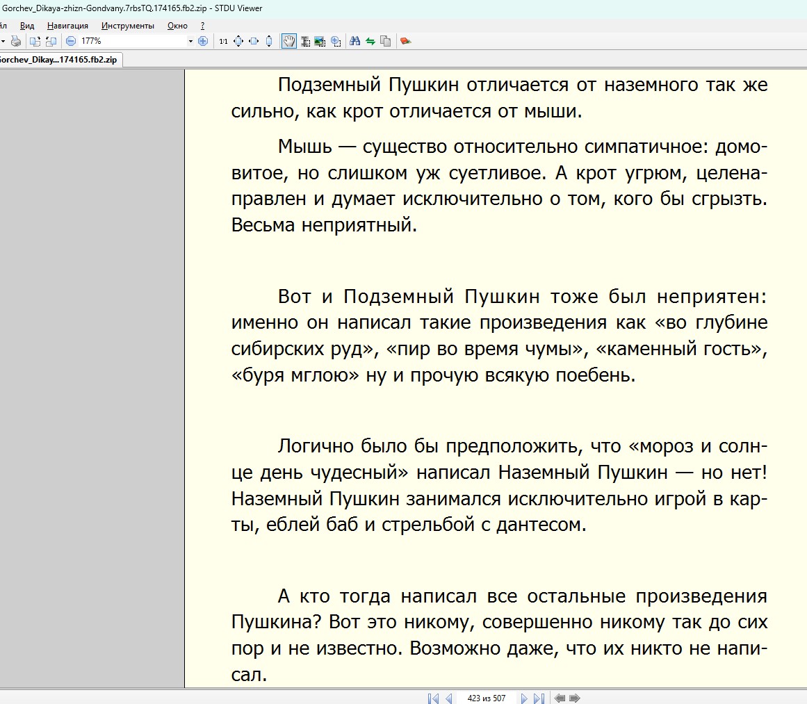Click the Print icon in the toolbar
The height and width of the screenshot is (704, 807).
16,41
